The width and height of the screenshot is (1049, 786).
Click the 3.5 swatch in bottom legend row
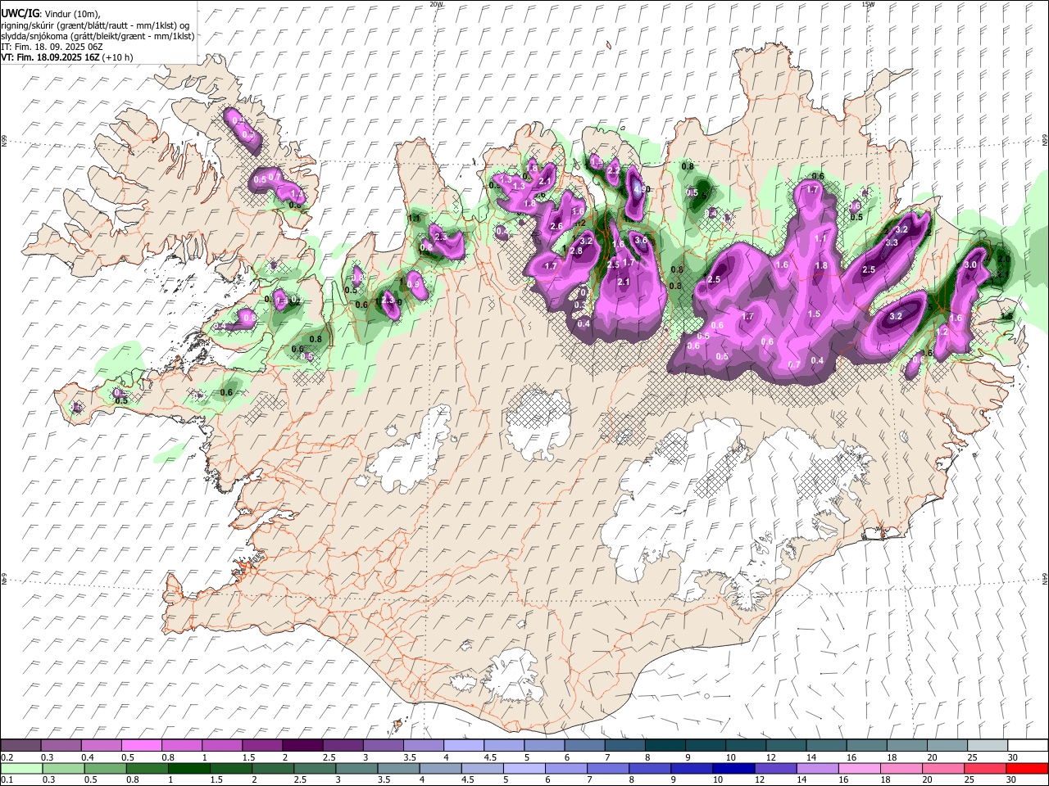point(398,768)
